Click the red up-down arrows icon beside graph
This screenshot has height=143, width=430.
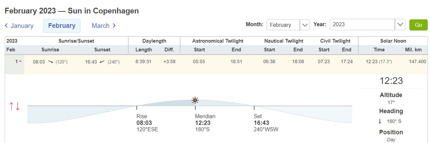coord(15,106)
